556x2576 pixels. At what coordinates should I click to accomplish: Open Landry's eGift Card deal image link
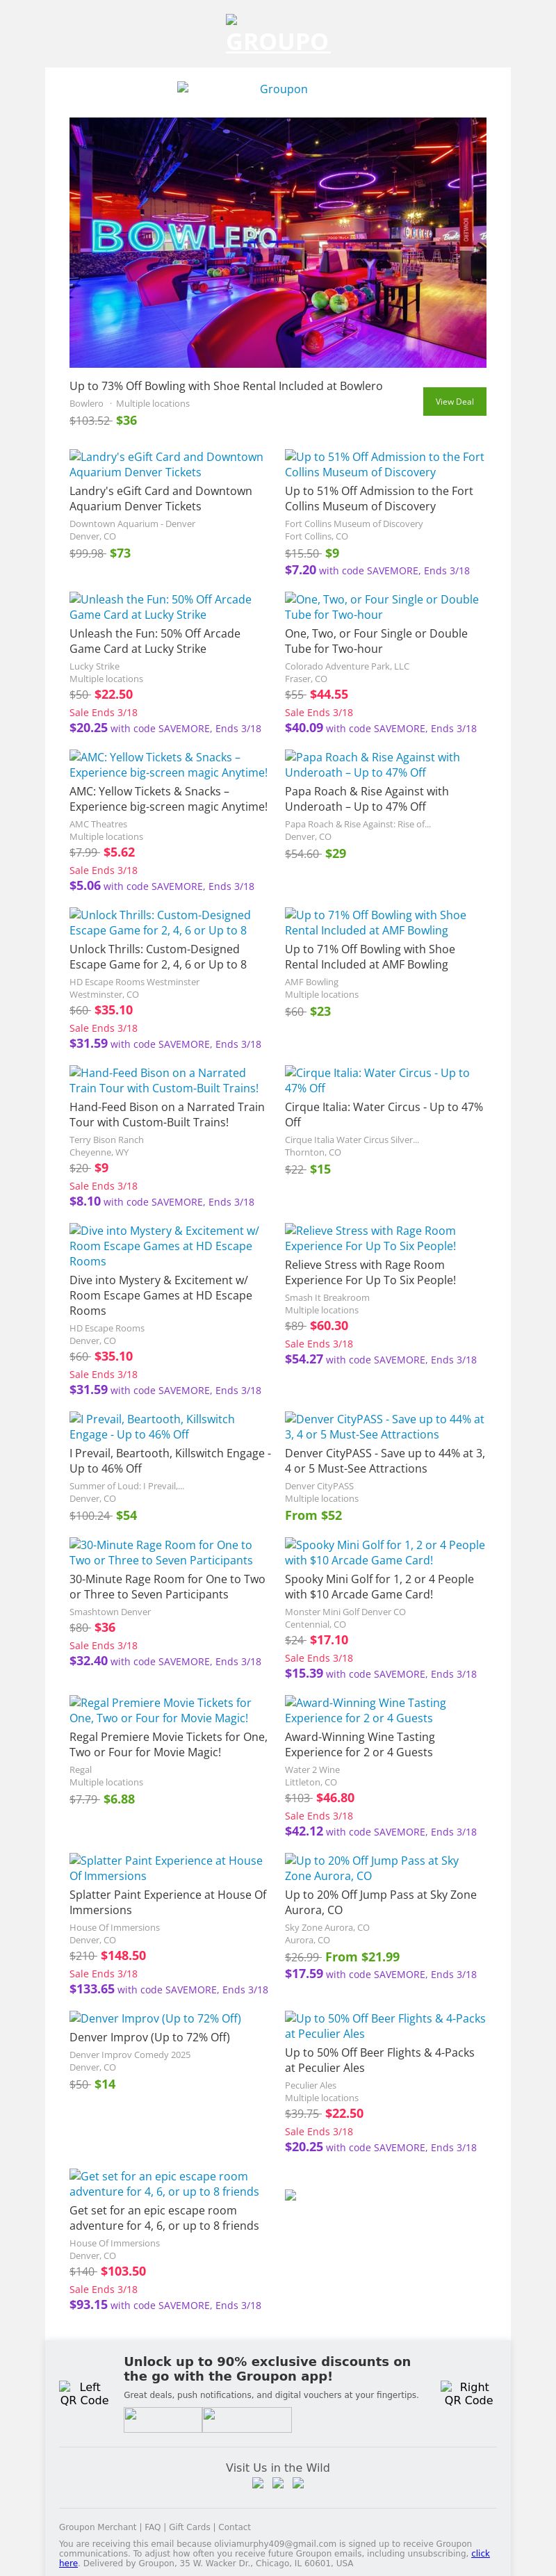166,464
